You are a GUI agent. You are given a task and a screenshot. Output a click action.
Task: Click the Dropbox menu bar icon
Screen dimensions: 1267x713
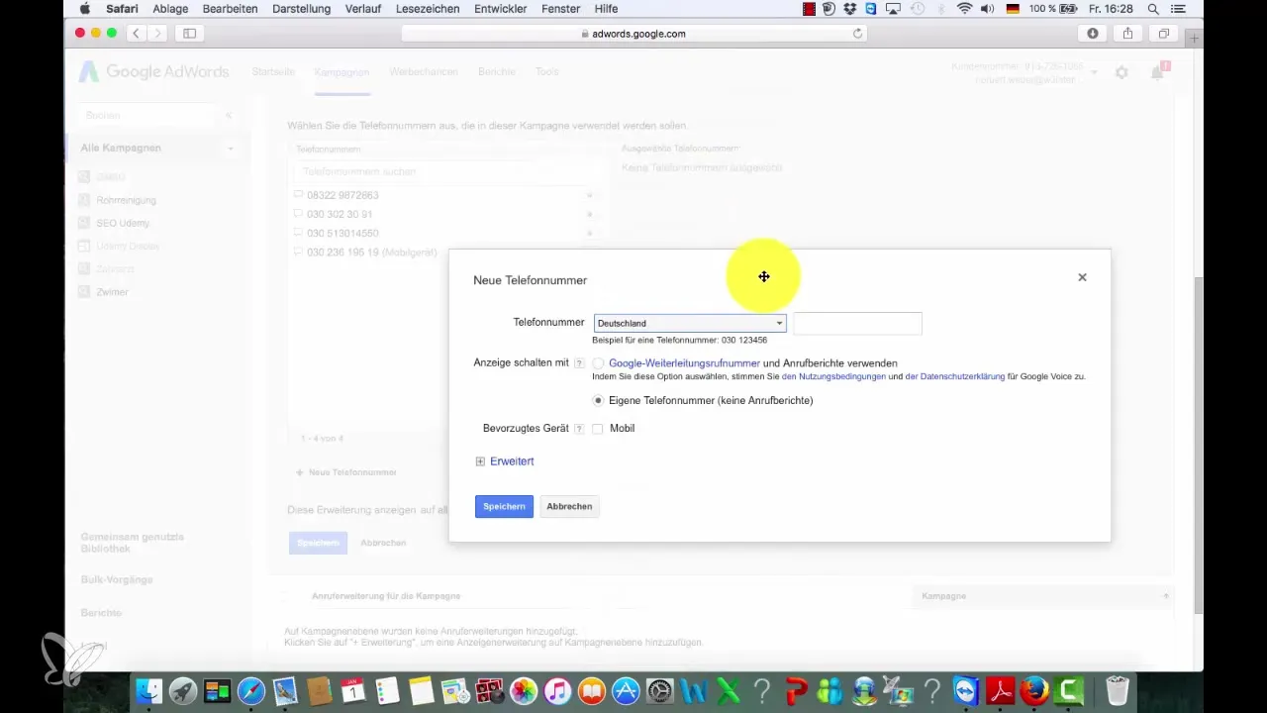click(850, 9)
